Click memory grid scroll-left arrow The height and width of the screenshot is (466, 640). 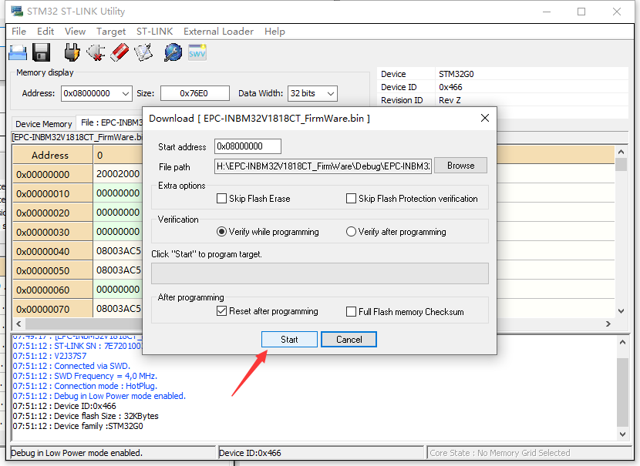19,324
